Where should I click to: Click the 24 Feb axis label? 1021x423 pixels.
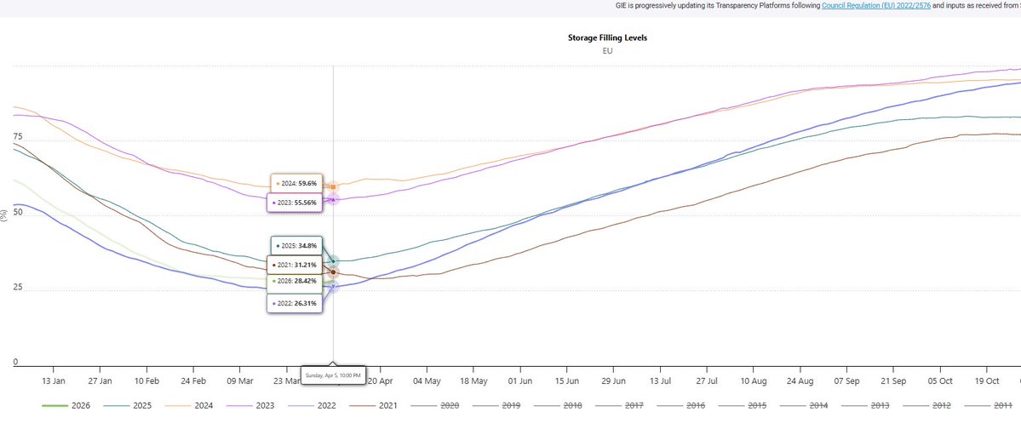tap(193, 380)
